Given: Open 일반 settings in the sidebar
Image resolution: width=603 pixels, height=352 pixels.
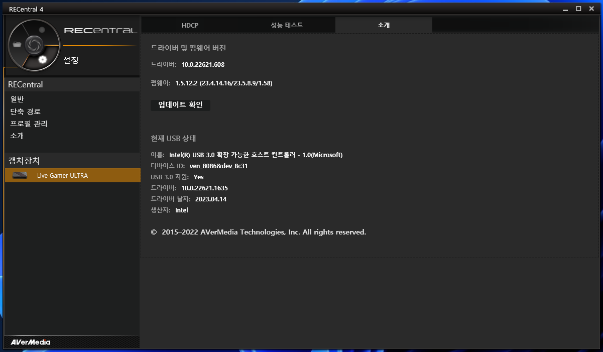Looking at the screenshot, I should (17, 99).
